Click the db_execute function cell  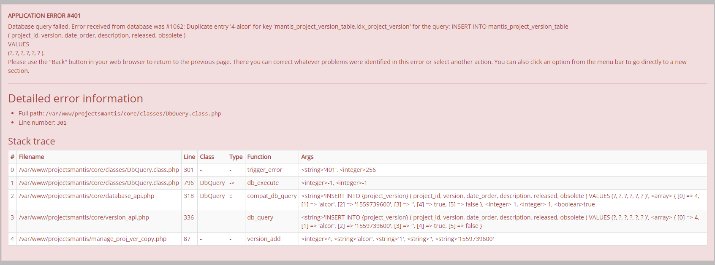pos(272,183)
